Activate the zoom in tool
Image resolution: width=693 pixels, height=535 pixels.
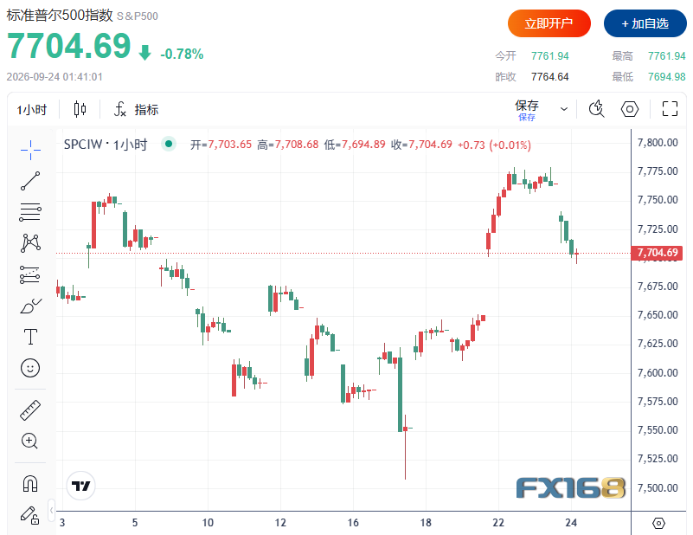pyautogui.click(x=30, y=441)
